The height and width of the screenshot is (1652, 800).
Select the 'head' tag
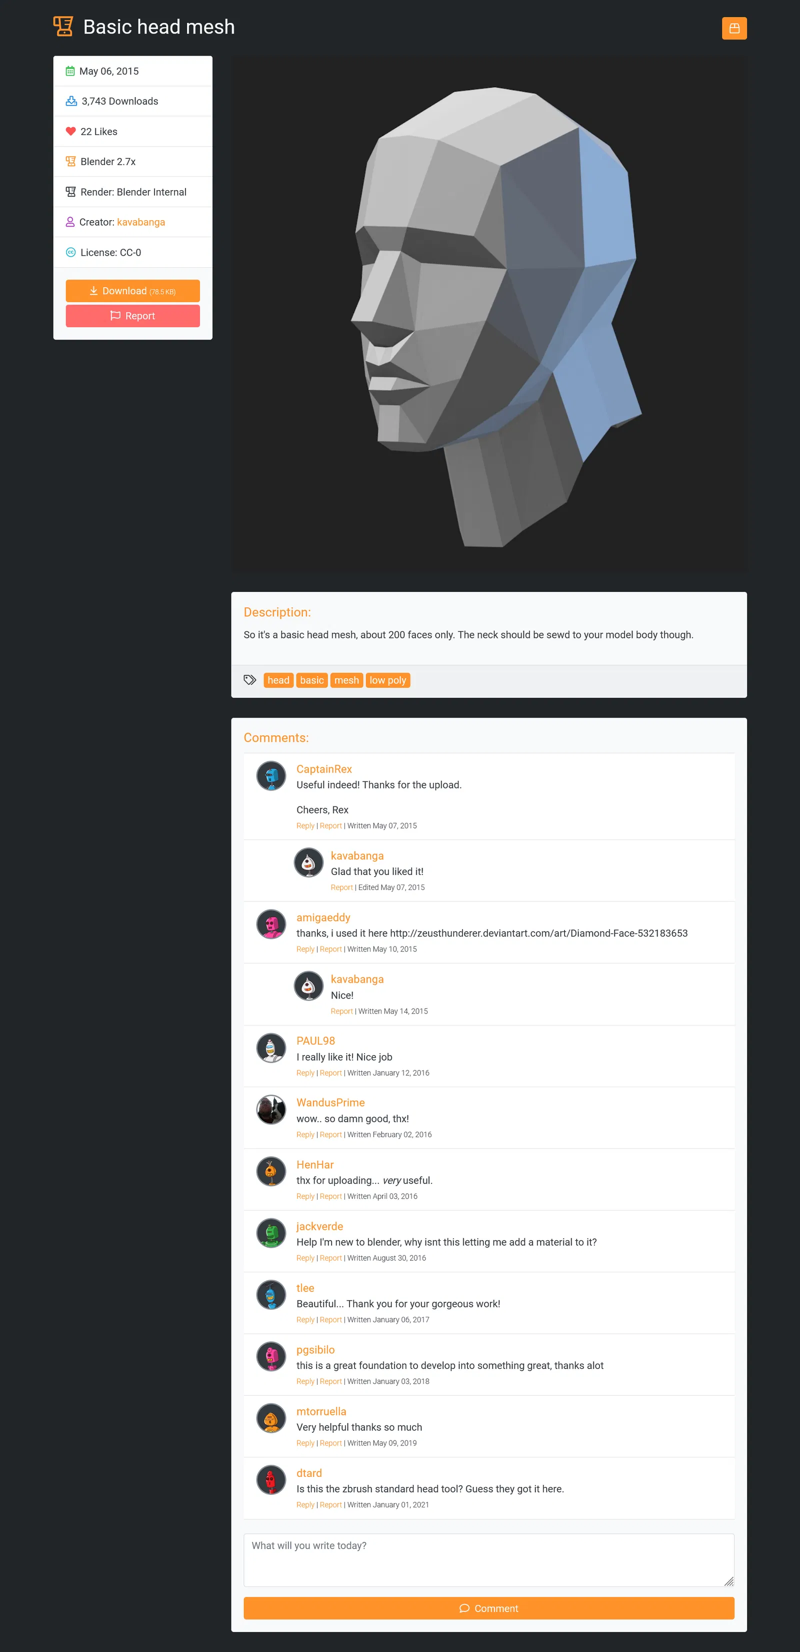[x=278, y=680]
